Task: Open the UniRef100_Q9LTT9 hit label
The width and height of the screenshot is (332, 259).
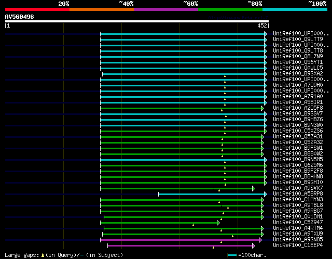Action: tap(298, 40)
